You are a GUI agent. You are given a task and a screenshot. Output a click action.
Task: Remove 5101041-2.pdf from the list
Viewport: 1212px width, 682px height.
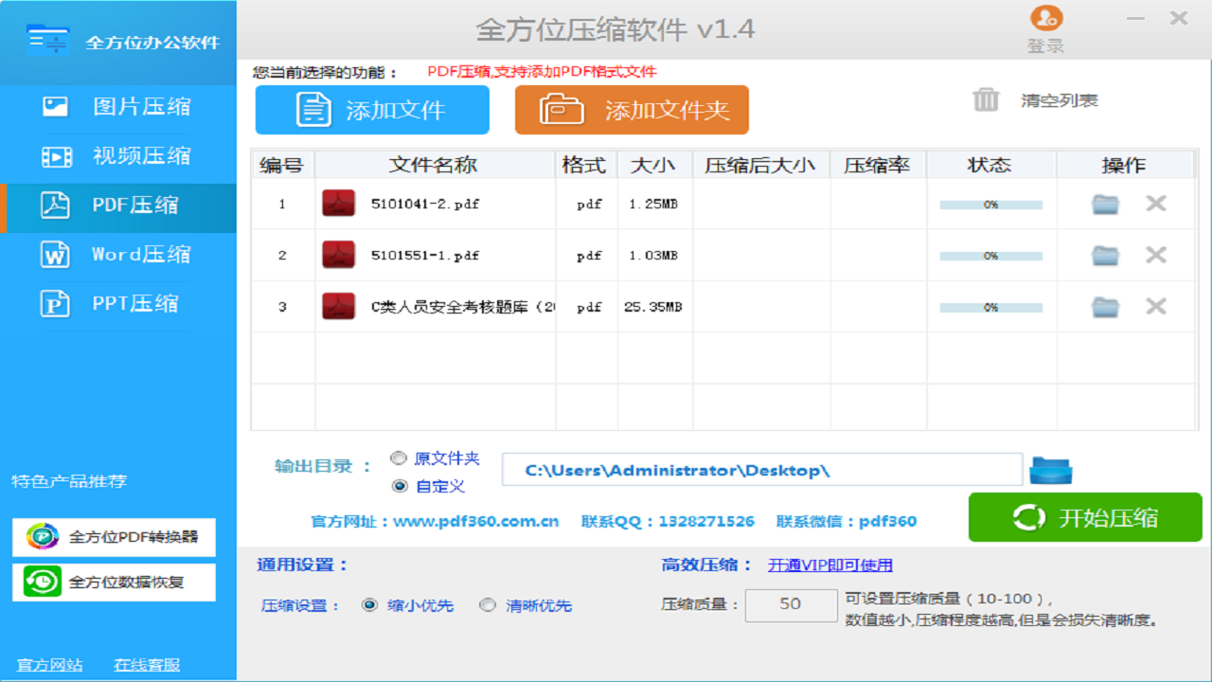coord(1155,203)
